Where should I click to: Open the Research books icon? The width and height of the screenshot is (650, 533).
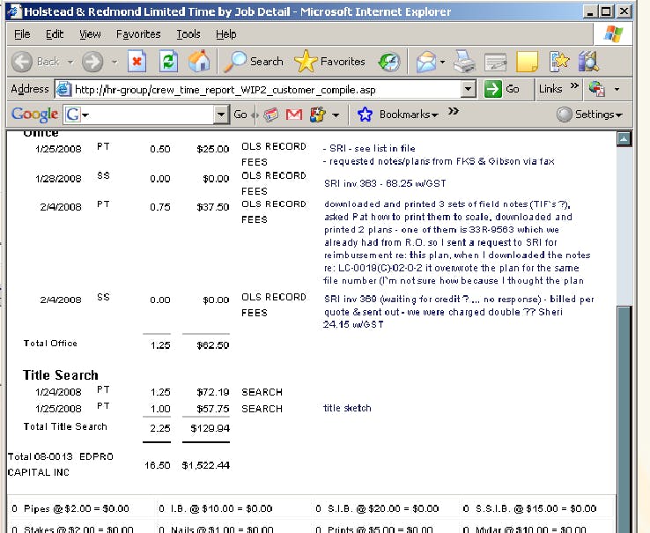point(588,62)
